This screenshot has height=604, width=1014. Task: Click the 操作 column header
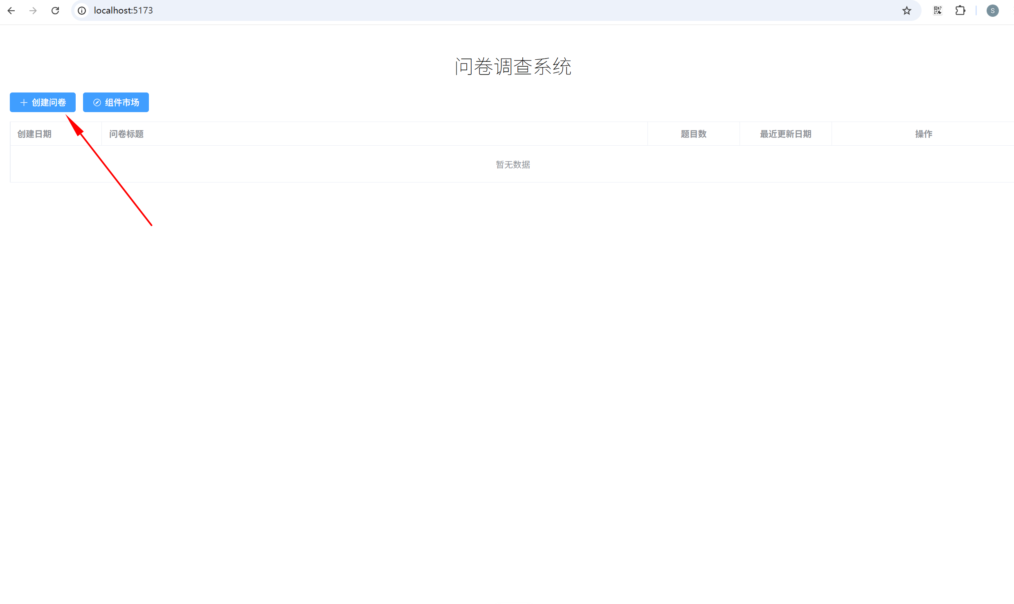pyautogui.click(x=923, y=134)
